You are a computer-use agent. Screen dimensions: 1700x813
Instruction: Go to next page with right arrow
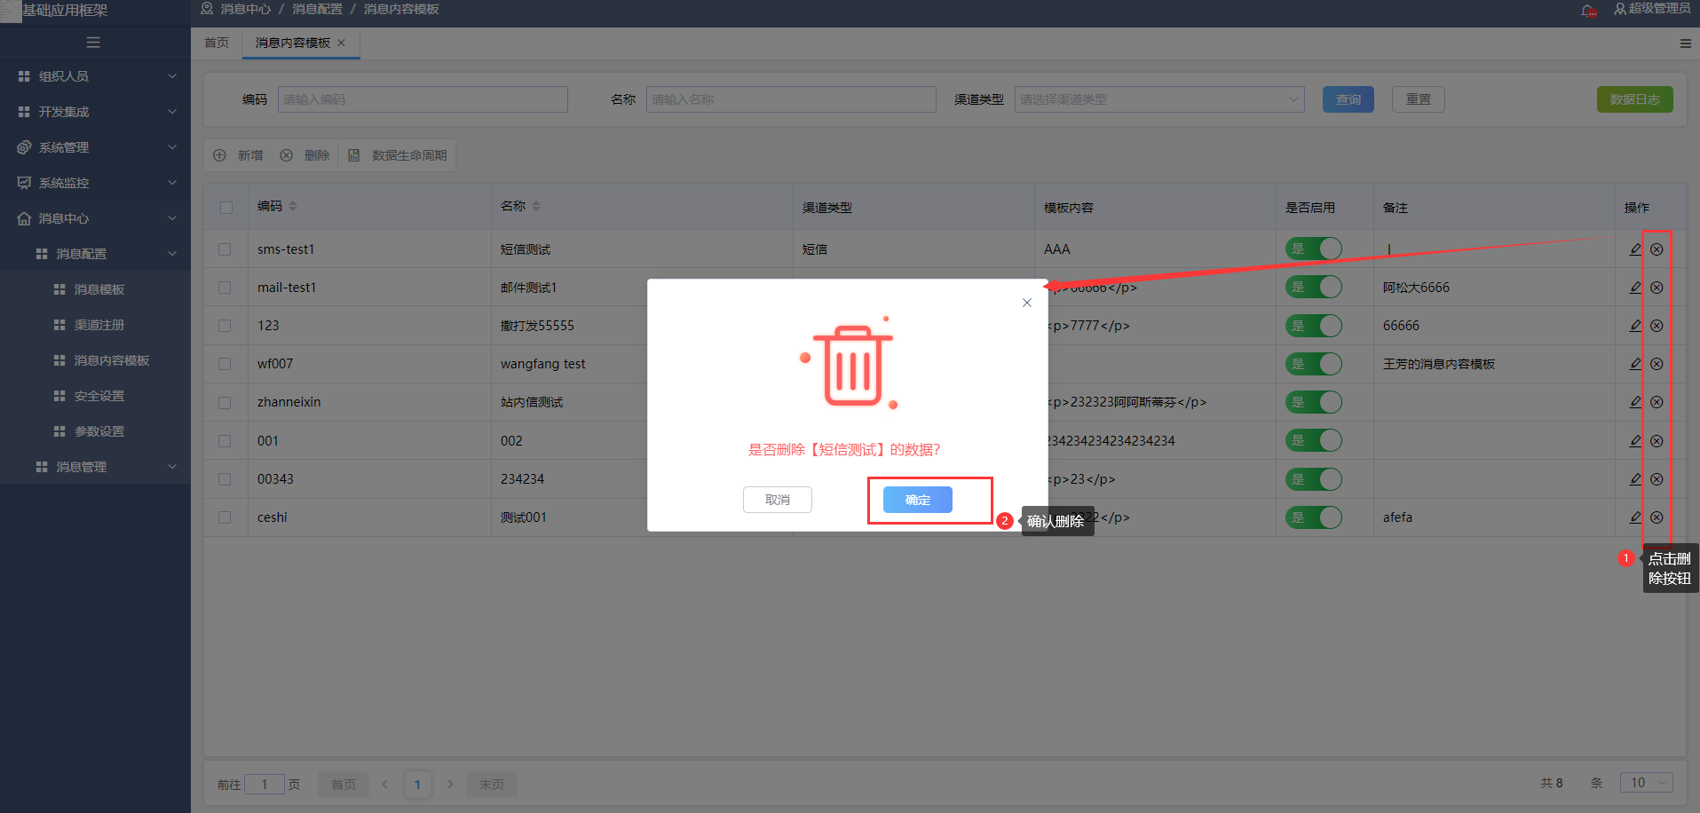450,785
